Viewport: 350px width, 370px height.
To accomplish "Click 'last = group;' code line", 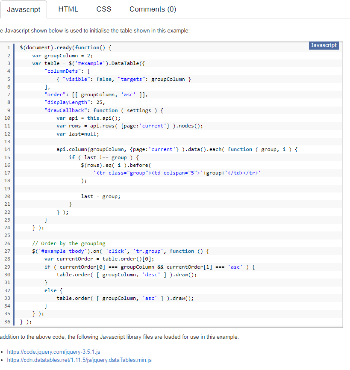I will [x=100, y=197].
